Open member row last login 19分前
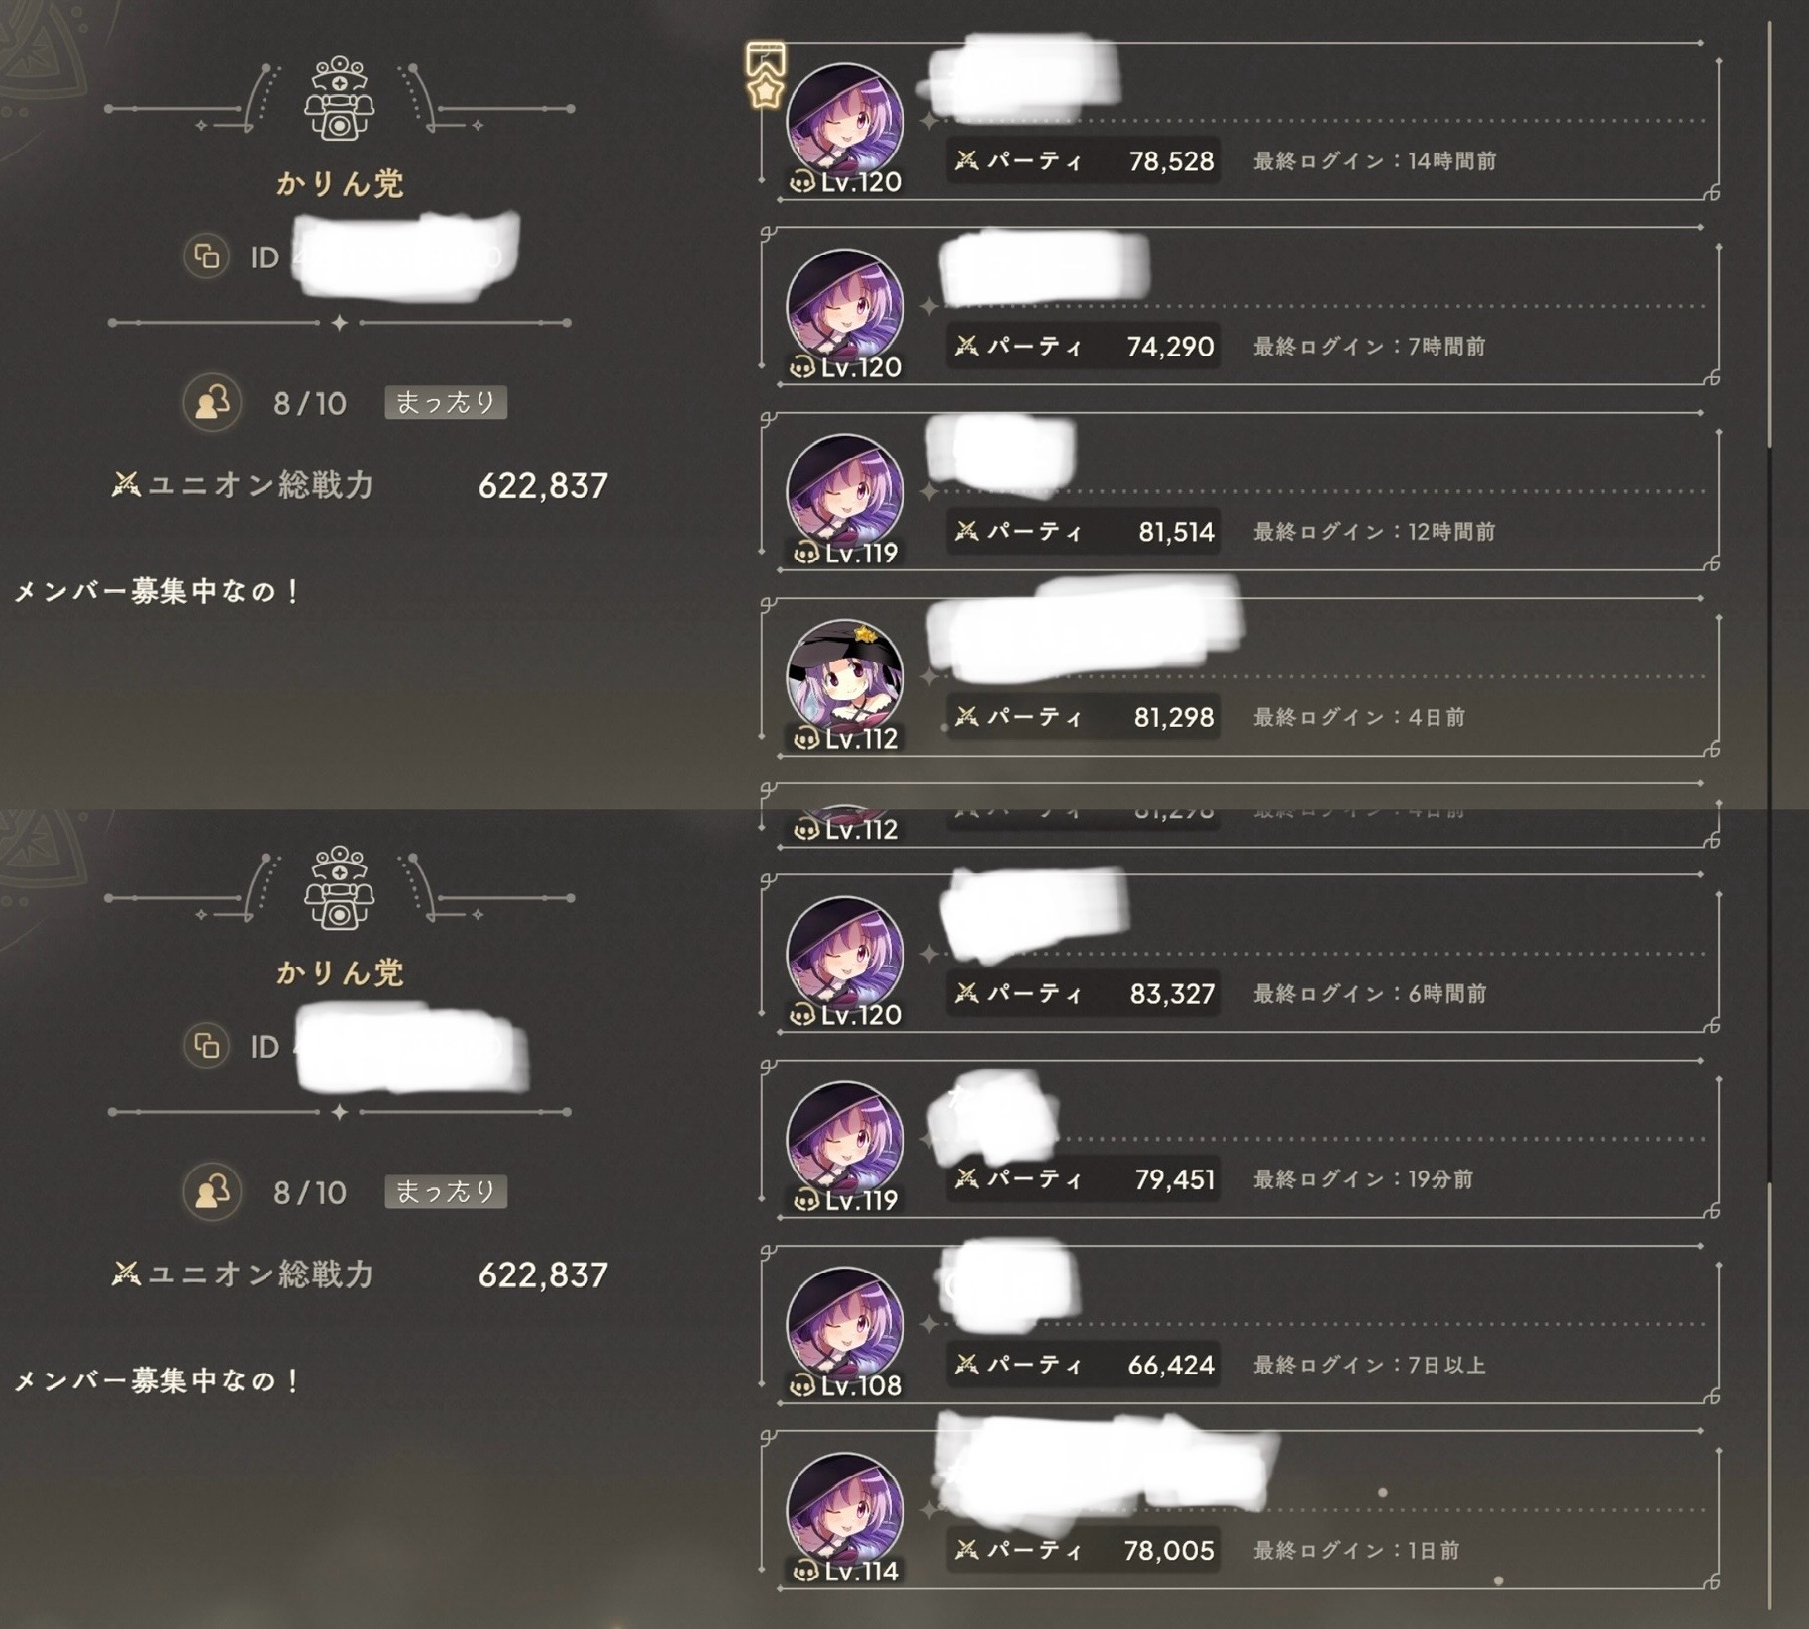Viewport: 1809px width, 1629px height. [1240, 1140]
